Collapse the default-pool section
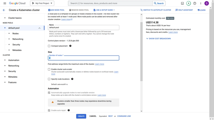The height and width of the screenshot is (120, 214). coord(39,28)
